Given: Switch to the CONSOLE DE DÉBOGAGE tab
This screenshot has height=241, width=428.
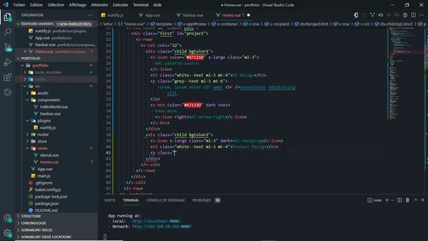Looking at the screenshot, I should (x=165, y=200).
